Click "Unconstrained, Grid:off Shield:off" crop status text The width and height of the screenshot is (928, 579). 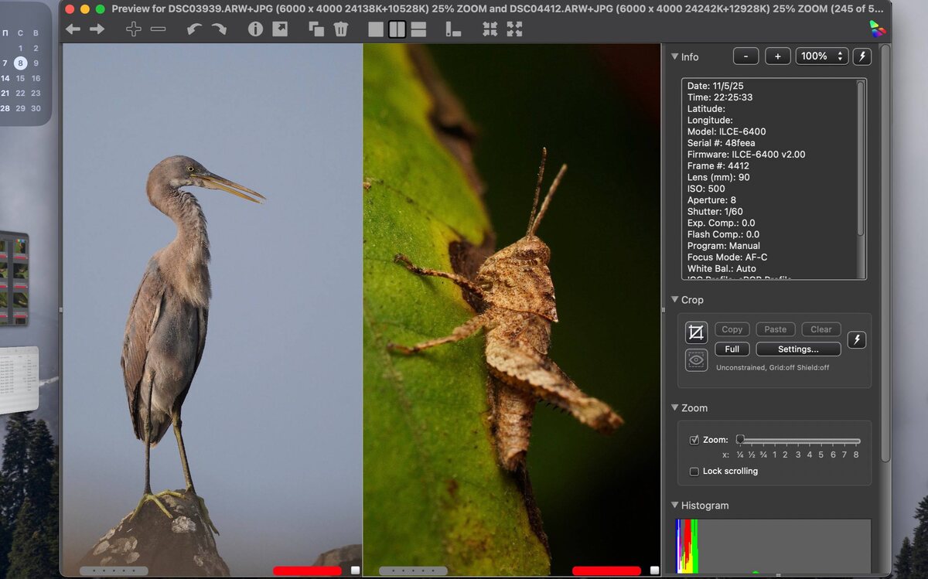[773, 368]
